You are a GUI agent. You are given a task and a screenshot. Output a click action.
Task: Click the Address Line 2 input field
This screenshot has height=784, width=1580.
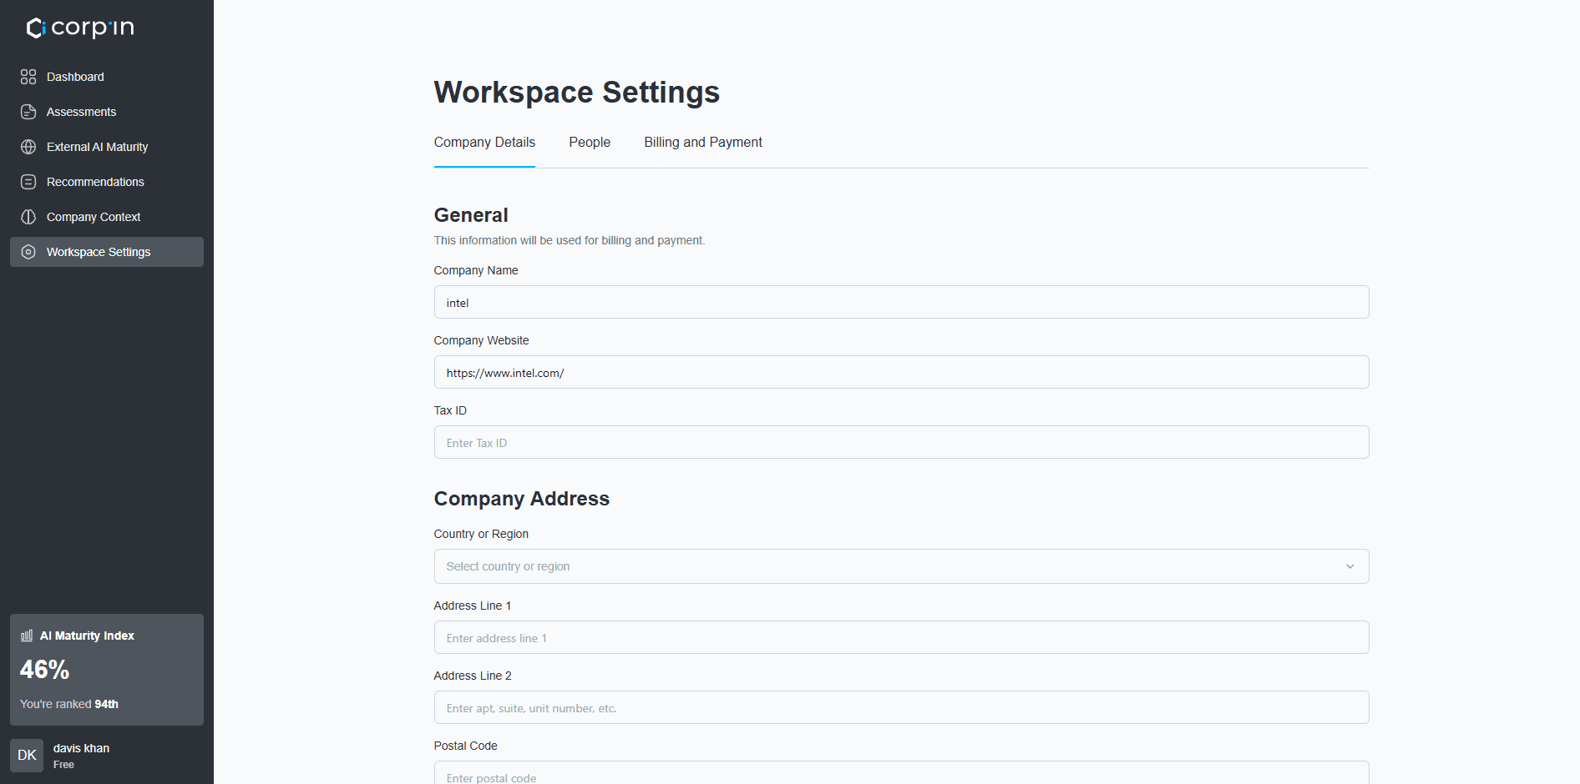pos(901,707)
